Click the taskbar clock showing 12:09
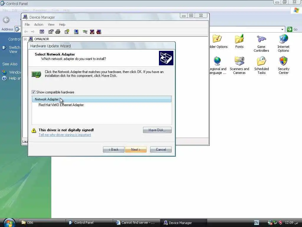302x227 pixels. pos(291,223)
